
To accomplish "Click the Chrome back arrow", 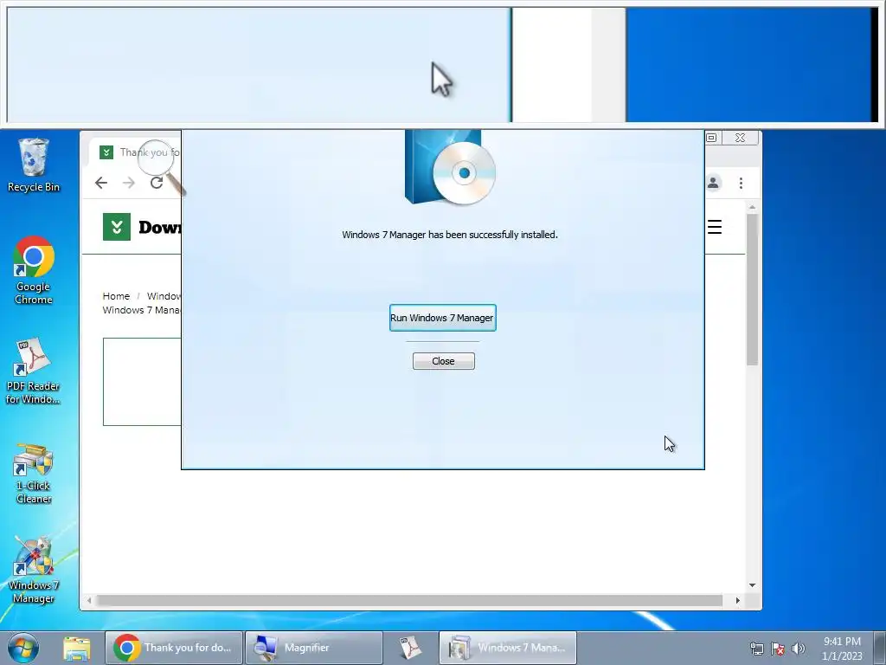I will pos(101,183).
